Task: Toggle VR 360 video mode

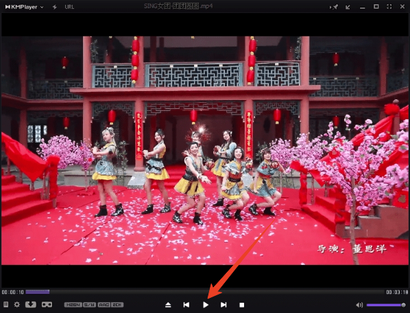Action: pyautogui.click(x=47, y=305)
